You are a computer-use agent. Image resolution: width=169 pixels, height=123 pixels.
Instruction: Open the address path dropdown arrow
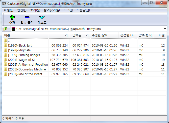click(165, 29)
